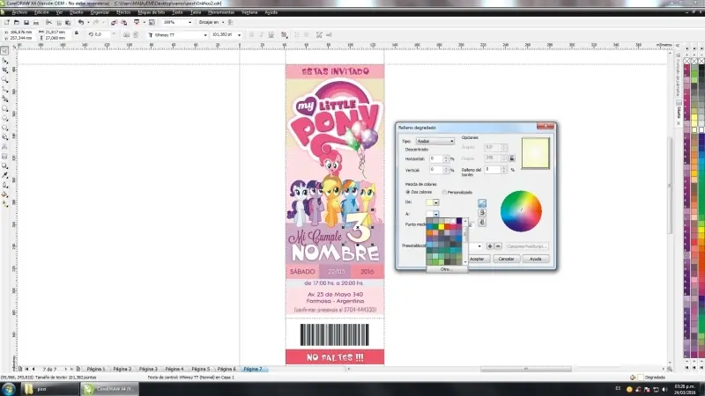Open the Edición menu

point(41,12)
